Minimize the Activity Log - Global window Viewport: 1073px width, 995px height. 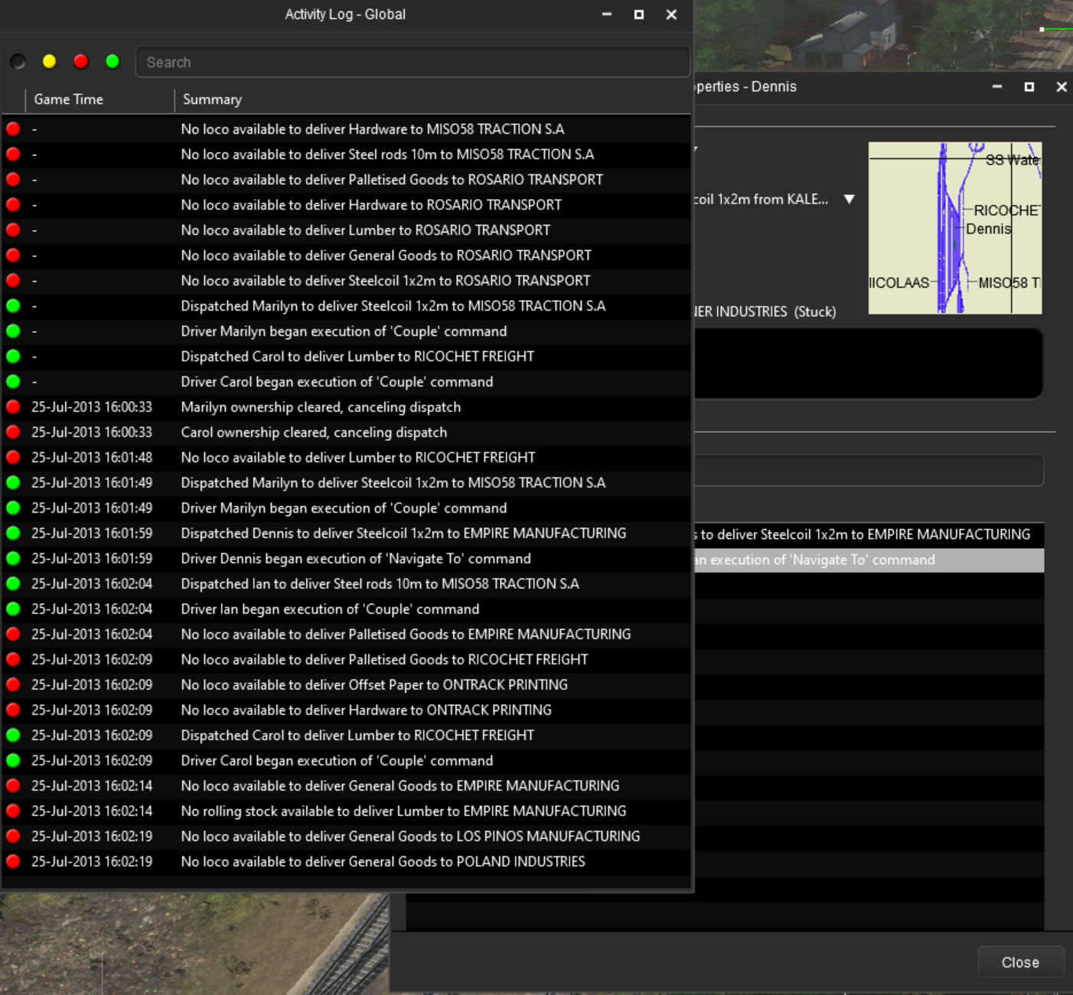pos(607,15)
